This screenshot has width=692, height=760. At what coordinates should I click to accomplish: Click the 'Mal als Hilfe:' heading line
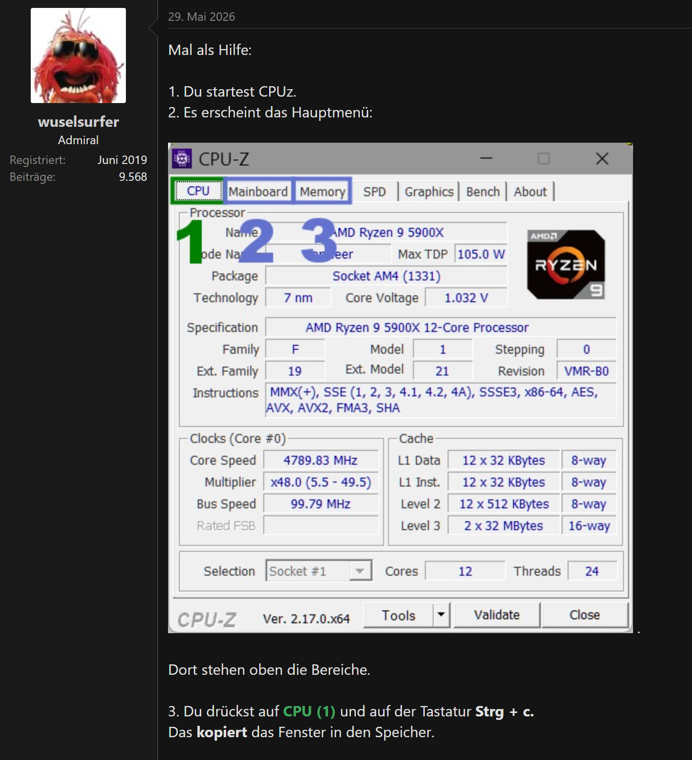pyautogui.click(x=210, y=50)
